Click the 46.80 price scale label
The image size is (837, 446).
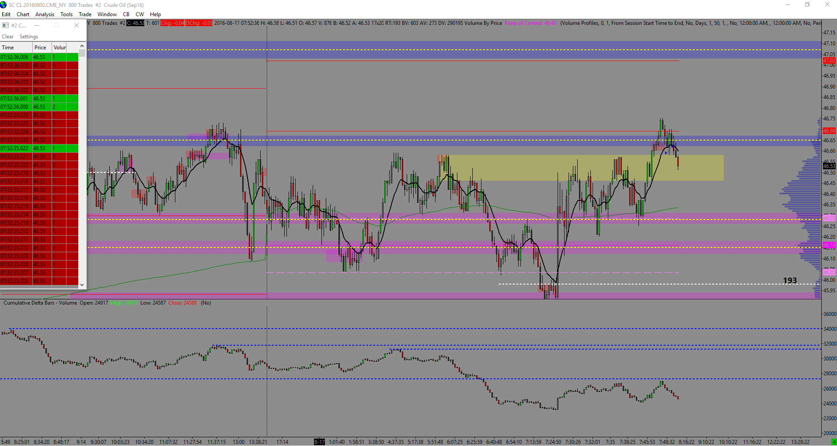point(829,108)
